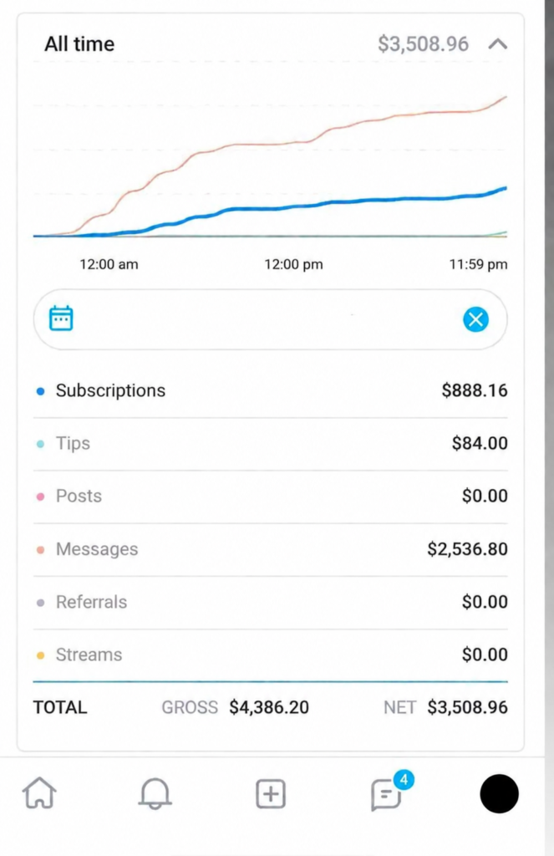The height and width of the screenshot is (856, 554).
Task: Click the GROSS $4,386.20 total
Action: coord(236,707)
